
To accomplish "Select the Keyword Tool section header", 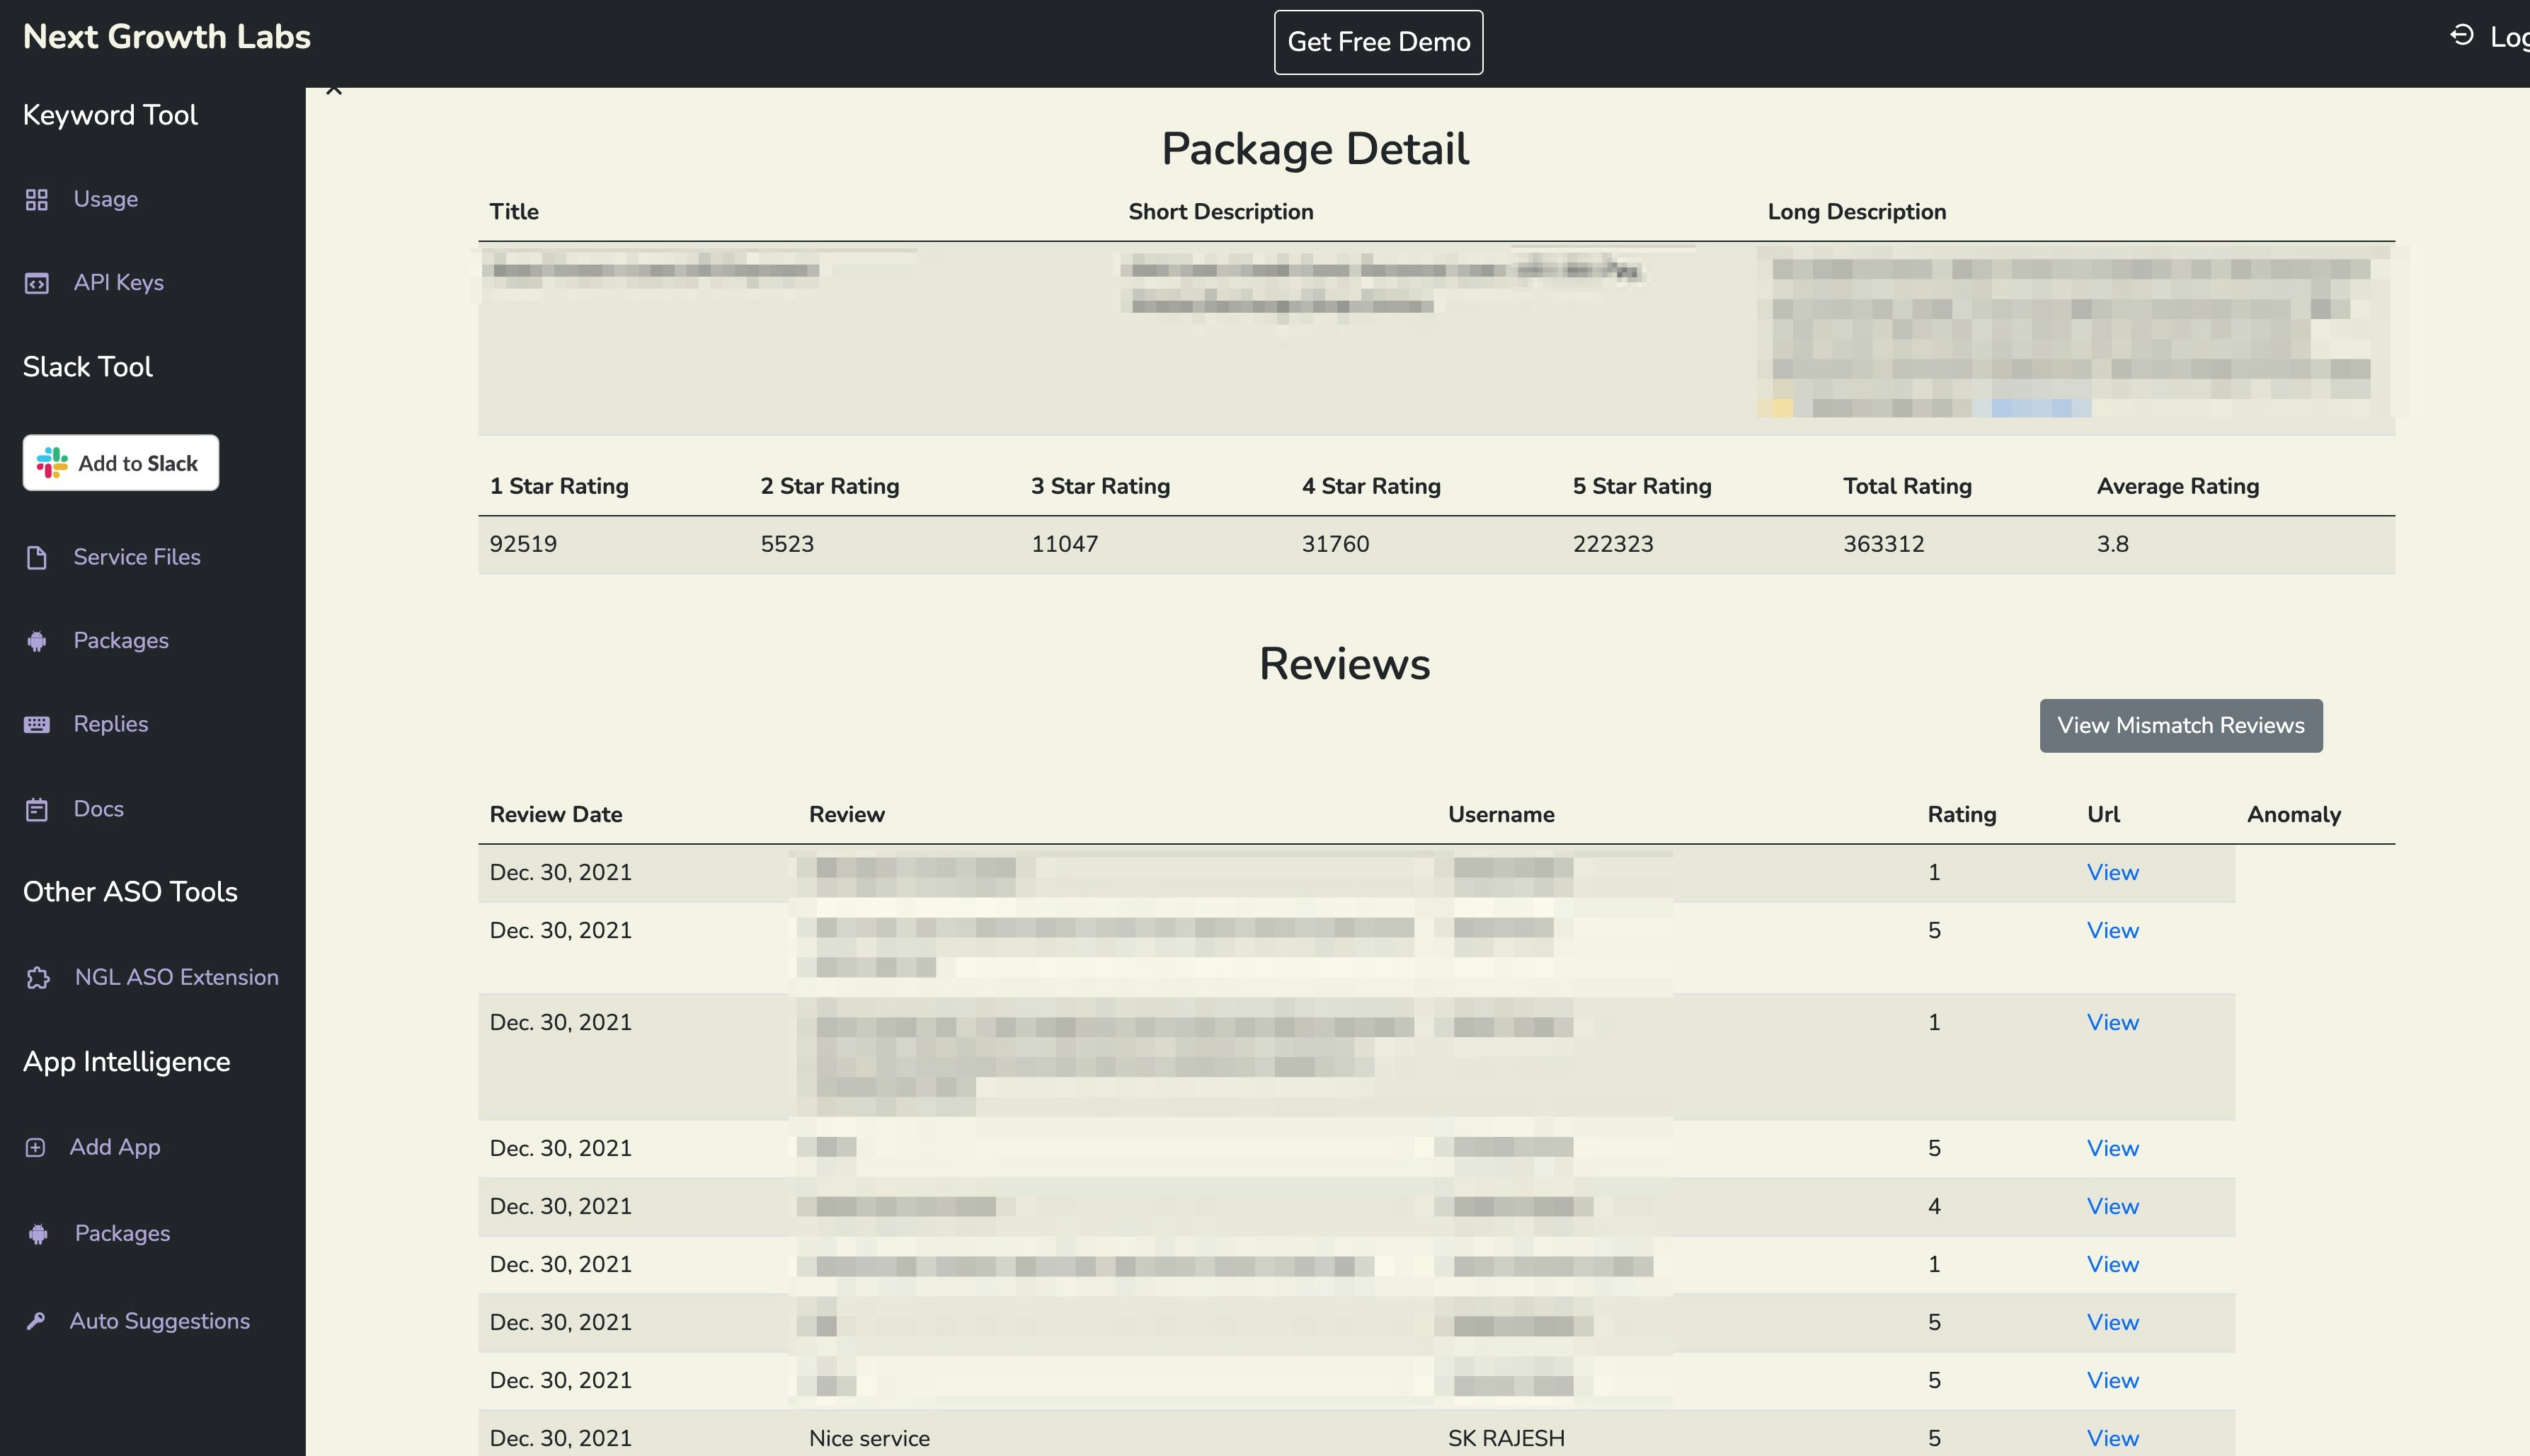I will [110, 115].
